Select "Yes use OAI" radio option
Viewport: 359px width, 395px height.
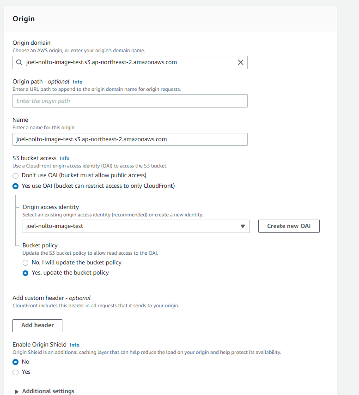[16, 186]
